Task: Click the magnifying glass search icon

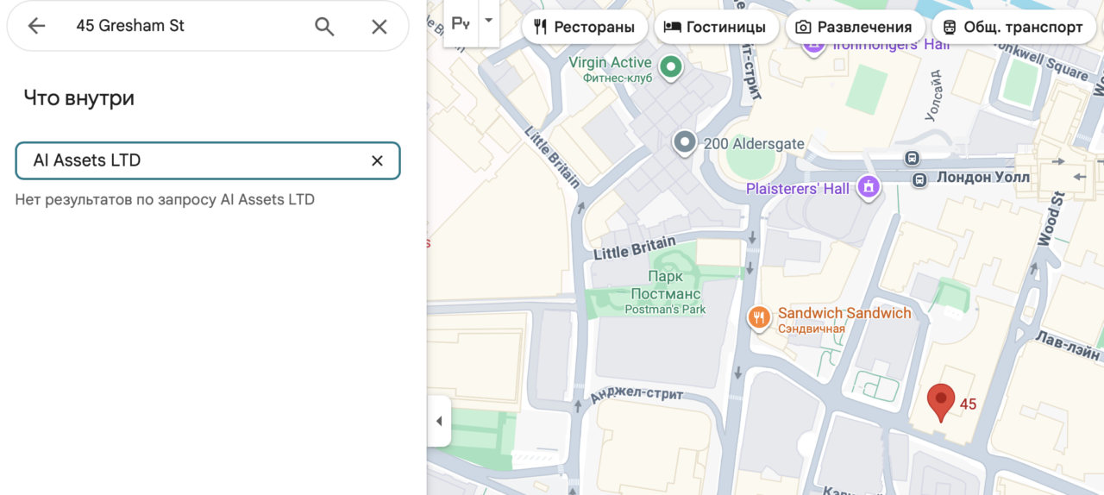Action: coord(324,26)
